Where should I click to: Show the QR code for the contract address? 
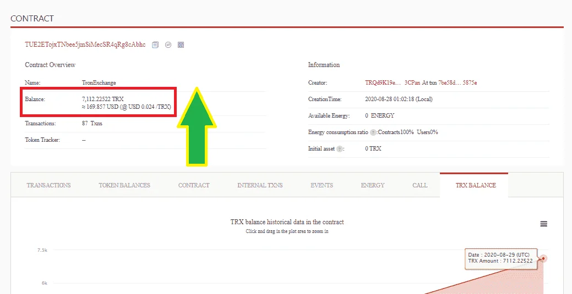[181, 45]
